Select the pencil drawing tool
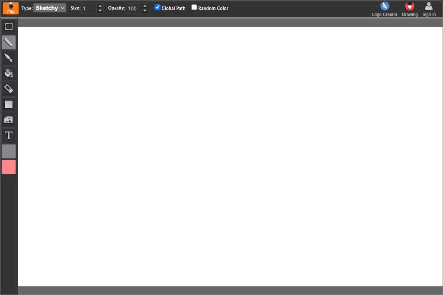The image size is (443, 295). (x=9, y=42)
